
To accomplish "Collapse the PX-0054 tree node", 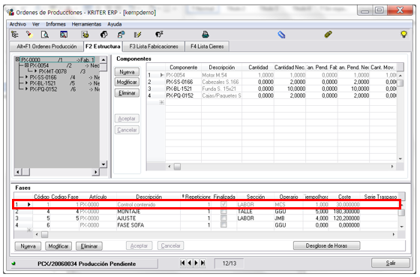I will 26,65.
